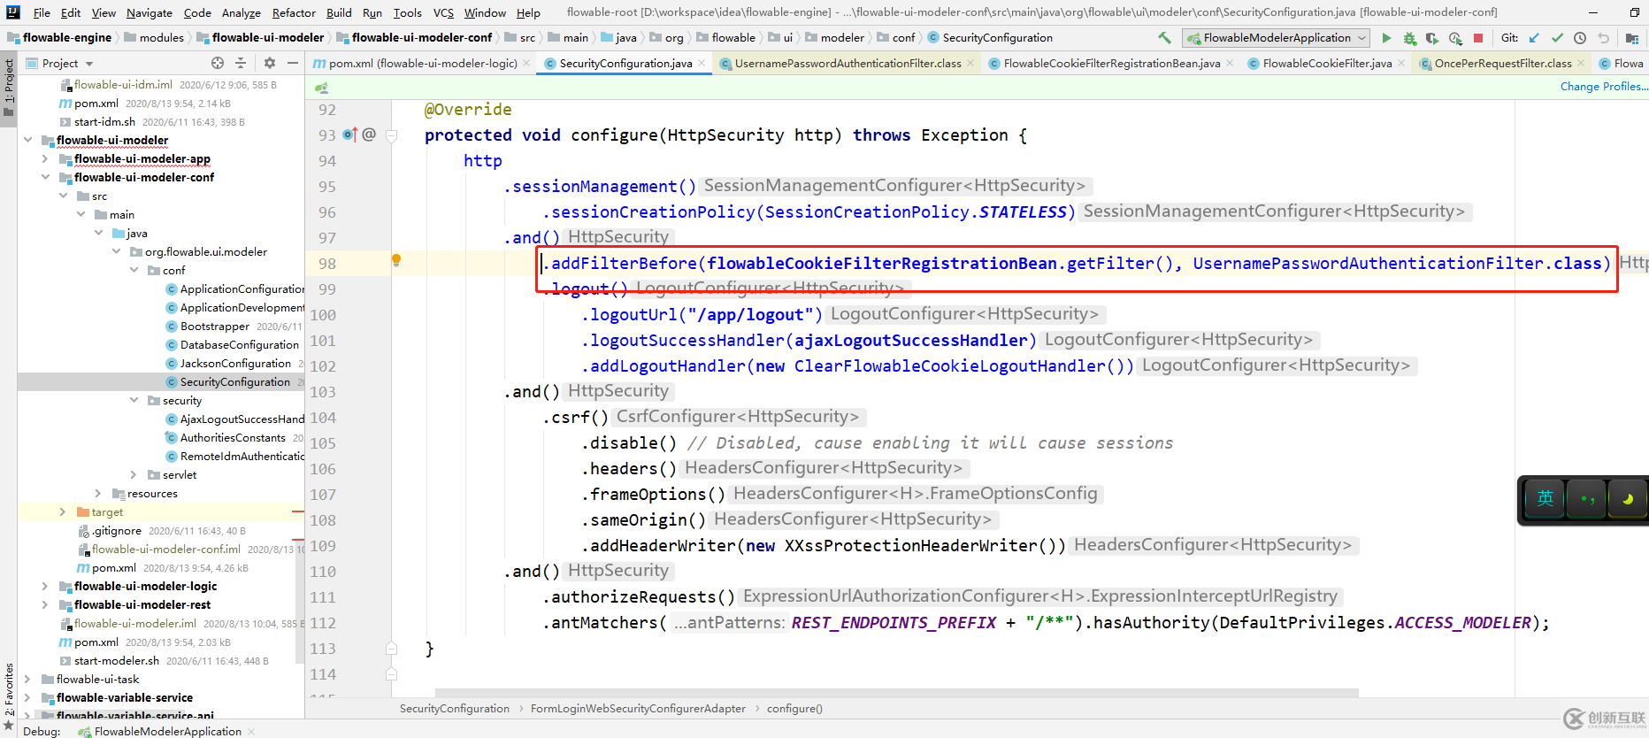Commit changes with Git checkmark
The image size is (1649, 738).
pyautogui.click(x=1557, y=38)
